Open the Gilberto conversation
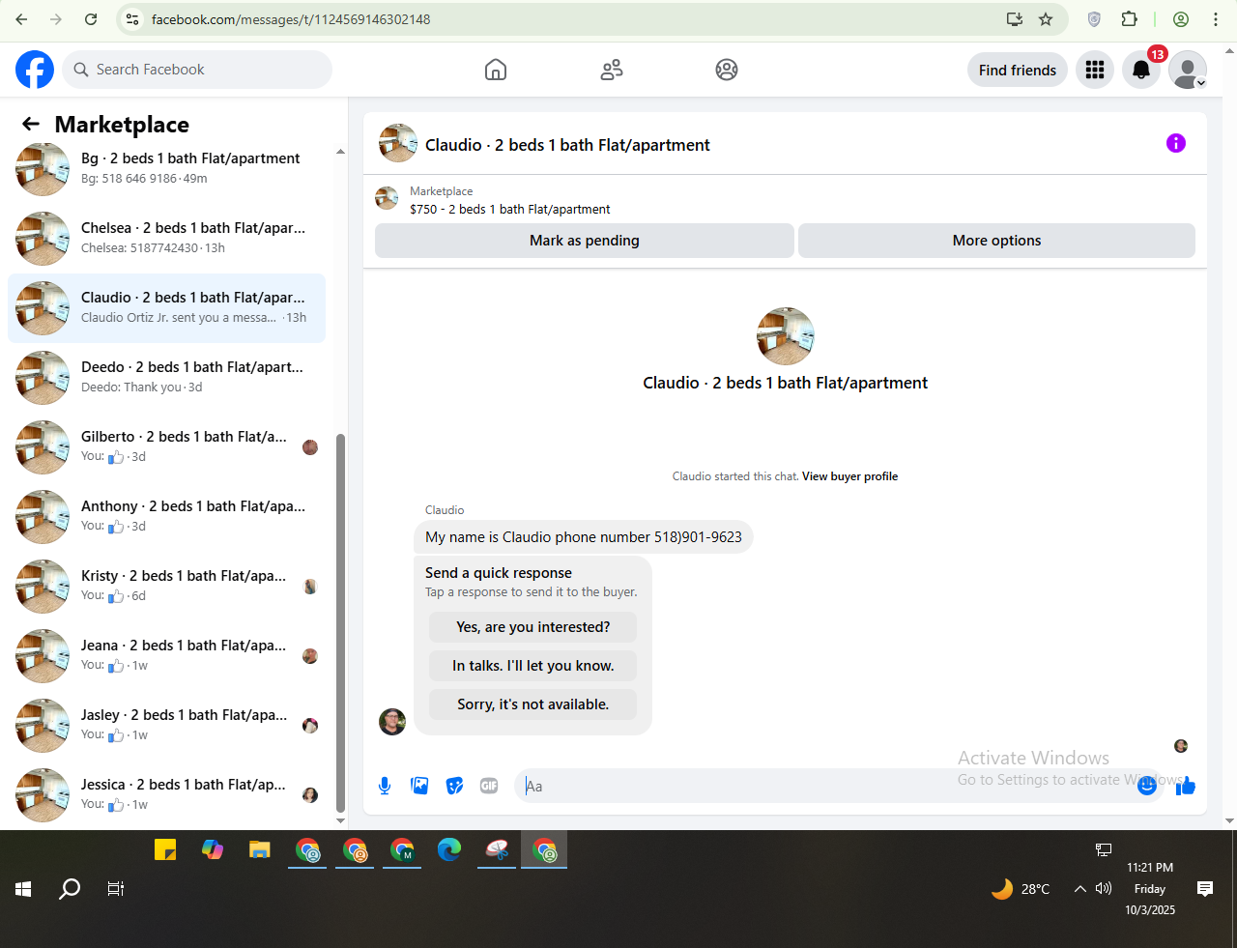1237x948 pixels. point(166,447)
